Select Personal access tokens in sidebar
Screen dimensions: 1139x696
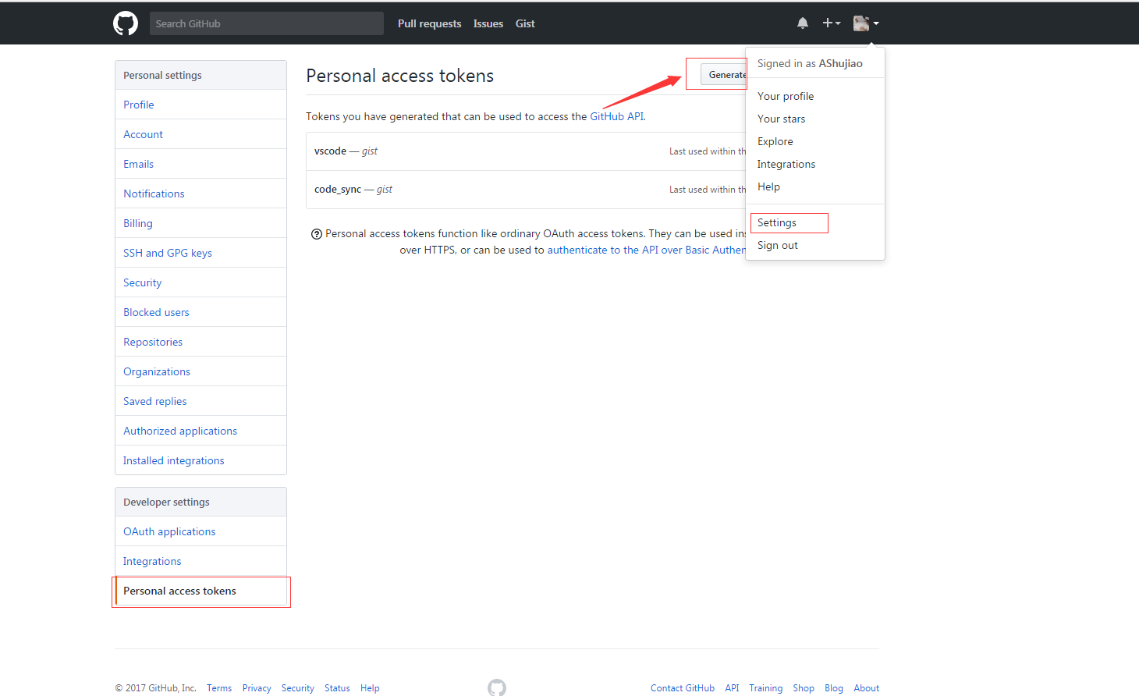point(179,591)
